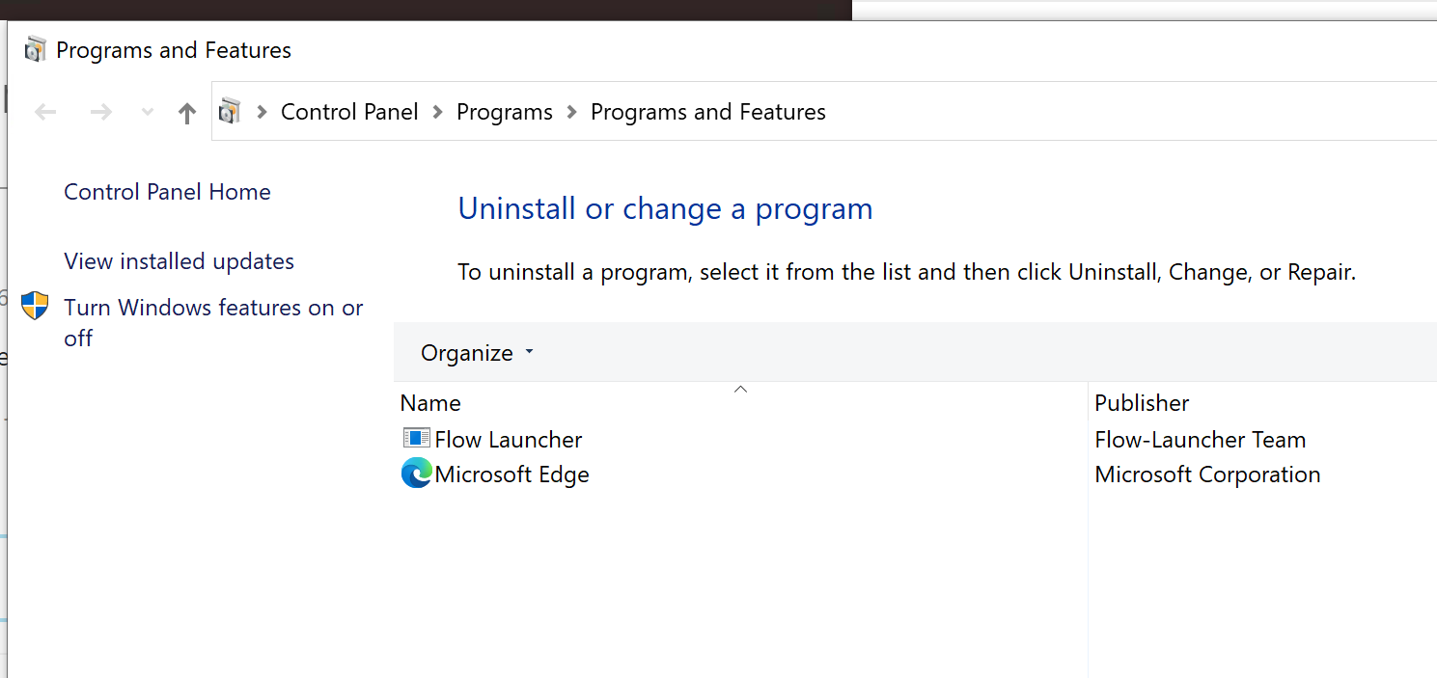This screenshot has width=1437, height=678.
Task: Click the address bar Control Panel icon
Action: [230, 112]
